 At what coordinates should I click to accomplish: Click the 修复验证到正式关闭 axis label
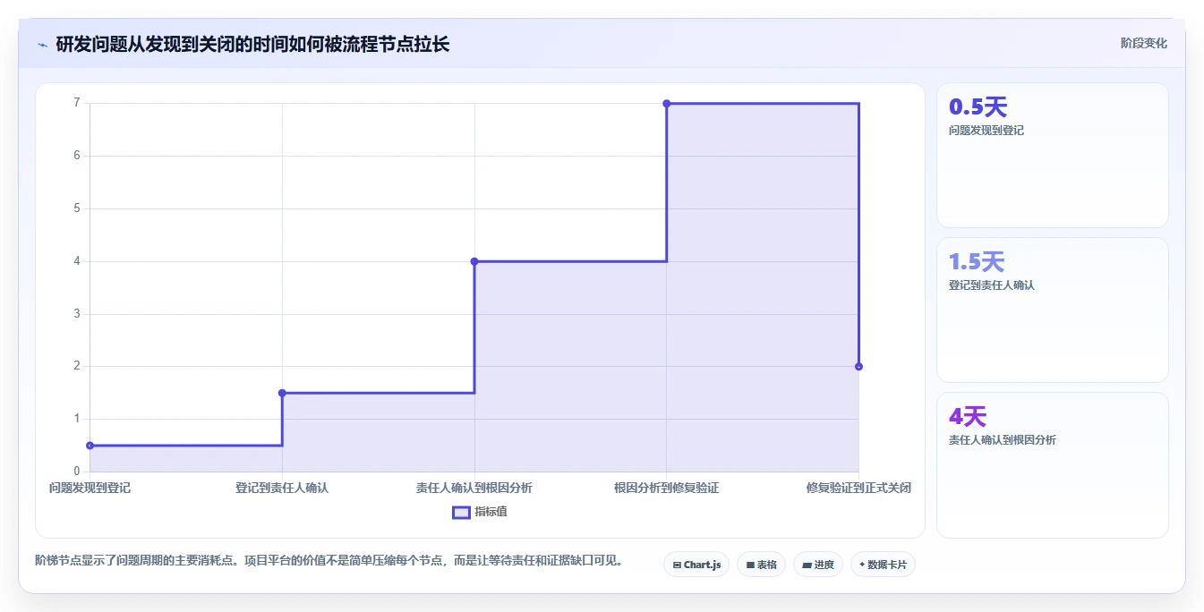coord(858,488)
